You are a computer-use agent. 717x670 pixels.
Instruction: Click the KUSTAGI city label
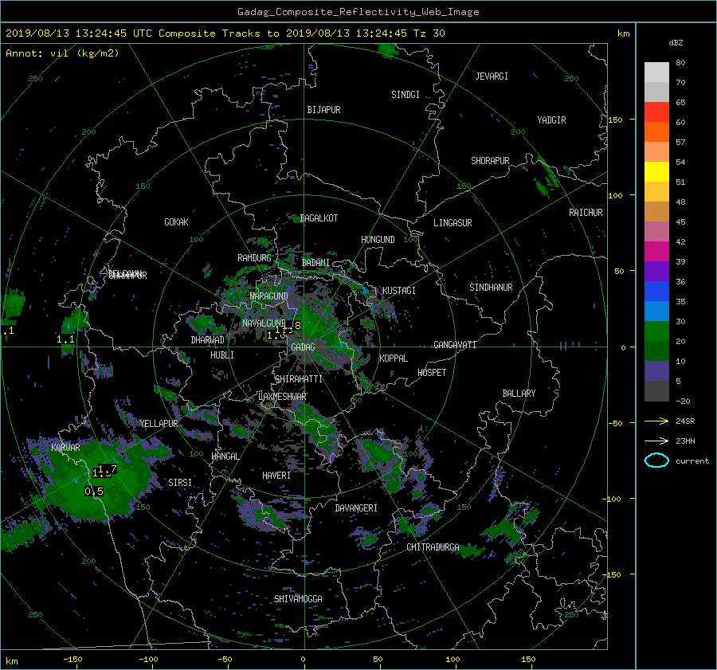click(x=399, y=291)
